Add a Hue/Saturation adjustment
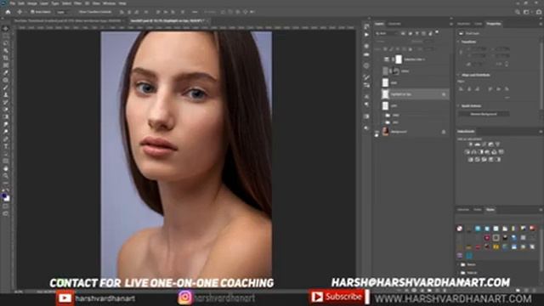Screen dimensions: 544x306 tap(467, 152)
